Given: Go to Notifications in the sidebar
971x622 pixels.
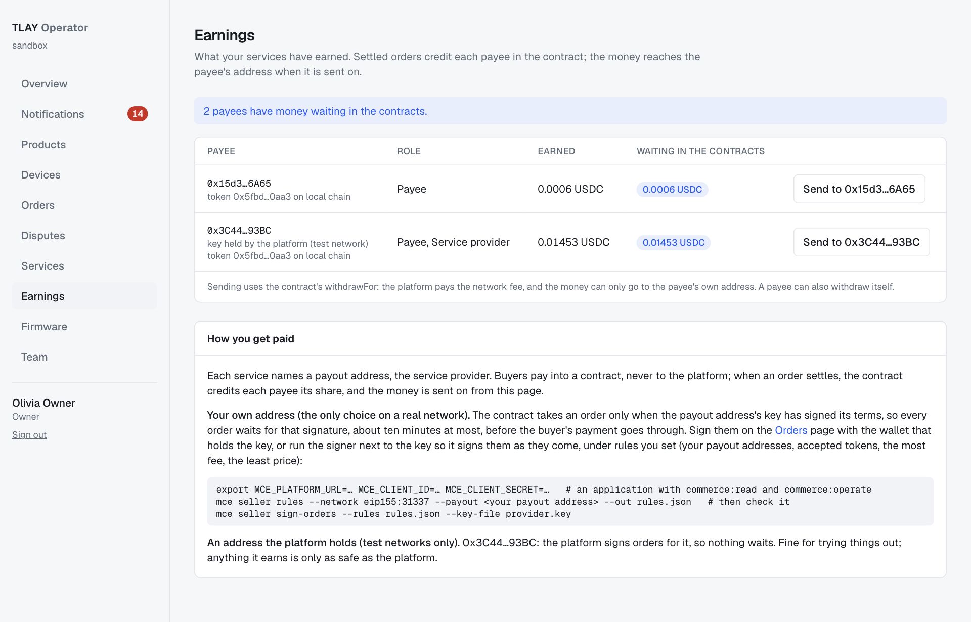Looking at the screenshot, I should [x=84, y=114].
